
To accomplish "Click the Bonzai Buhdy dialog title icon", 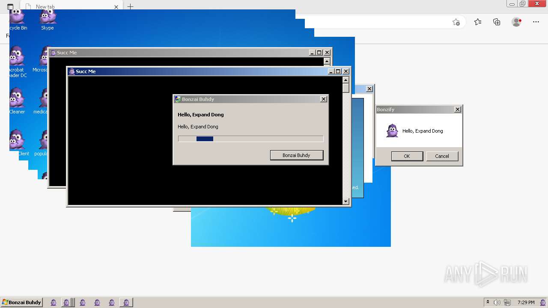I will click(x=178, y=99).
